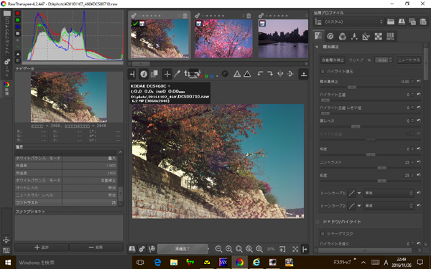Toggle clipped highlight indication black triangle
431x269 pixels.
pyautogui.click(x=247, y=74)
